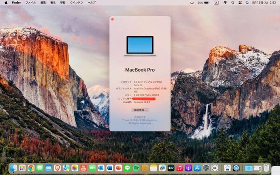Open the Notes app in the Dock
Screen dimensions: 280x175
click(x=154, y=168)
